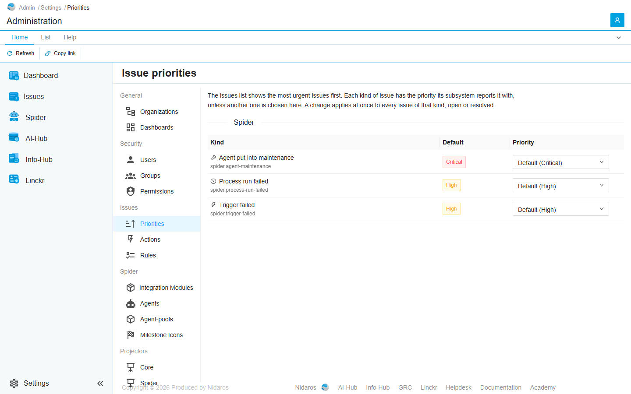Viewport: 631px width, 394px height.
Task: Open Agent-pools settings item
Action: point(157,319)
